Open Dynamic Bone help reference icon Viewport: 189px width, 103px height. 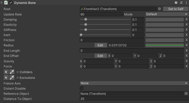[176, 3]
